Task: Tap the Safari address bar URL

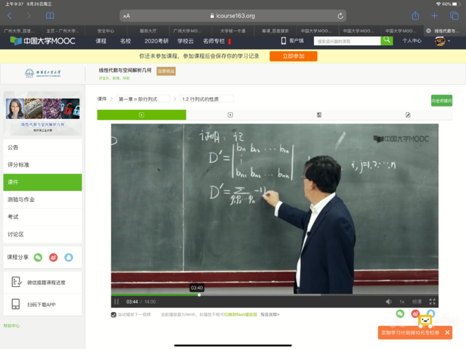Action: coord(233,16)
